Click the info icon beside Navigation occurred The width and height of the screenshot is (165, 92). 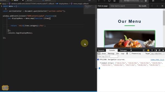point(98,60)
